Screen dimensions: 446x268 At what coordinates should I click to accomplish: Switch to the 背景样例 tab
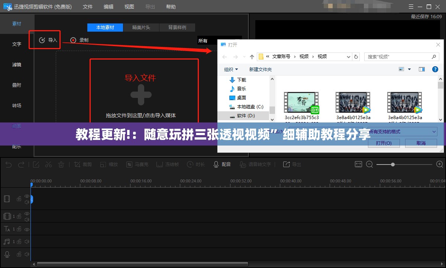177,28
